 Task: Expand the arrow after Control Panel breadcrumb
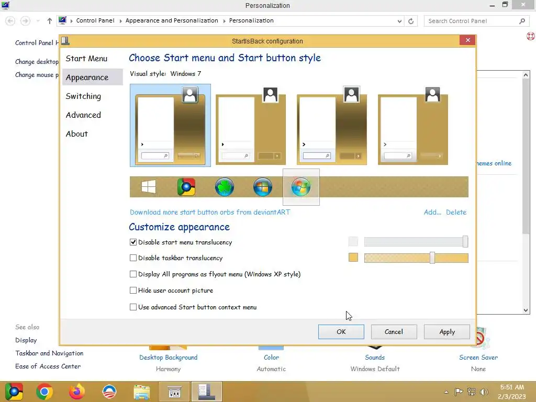point(120,21)
